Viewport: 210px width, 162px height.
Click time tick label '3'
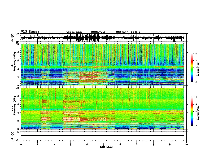coord(71,145)
